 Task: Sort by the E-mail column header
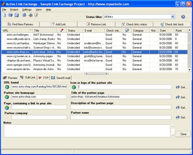[94, 30]
